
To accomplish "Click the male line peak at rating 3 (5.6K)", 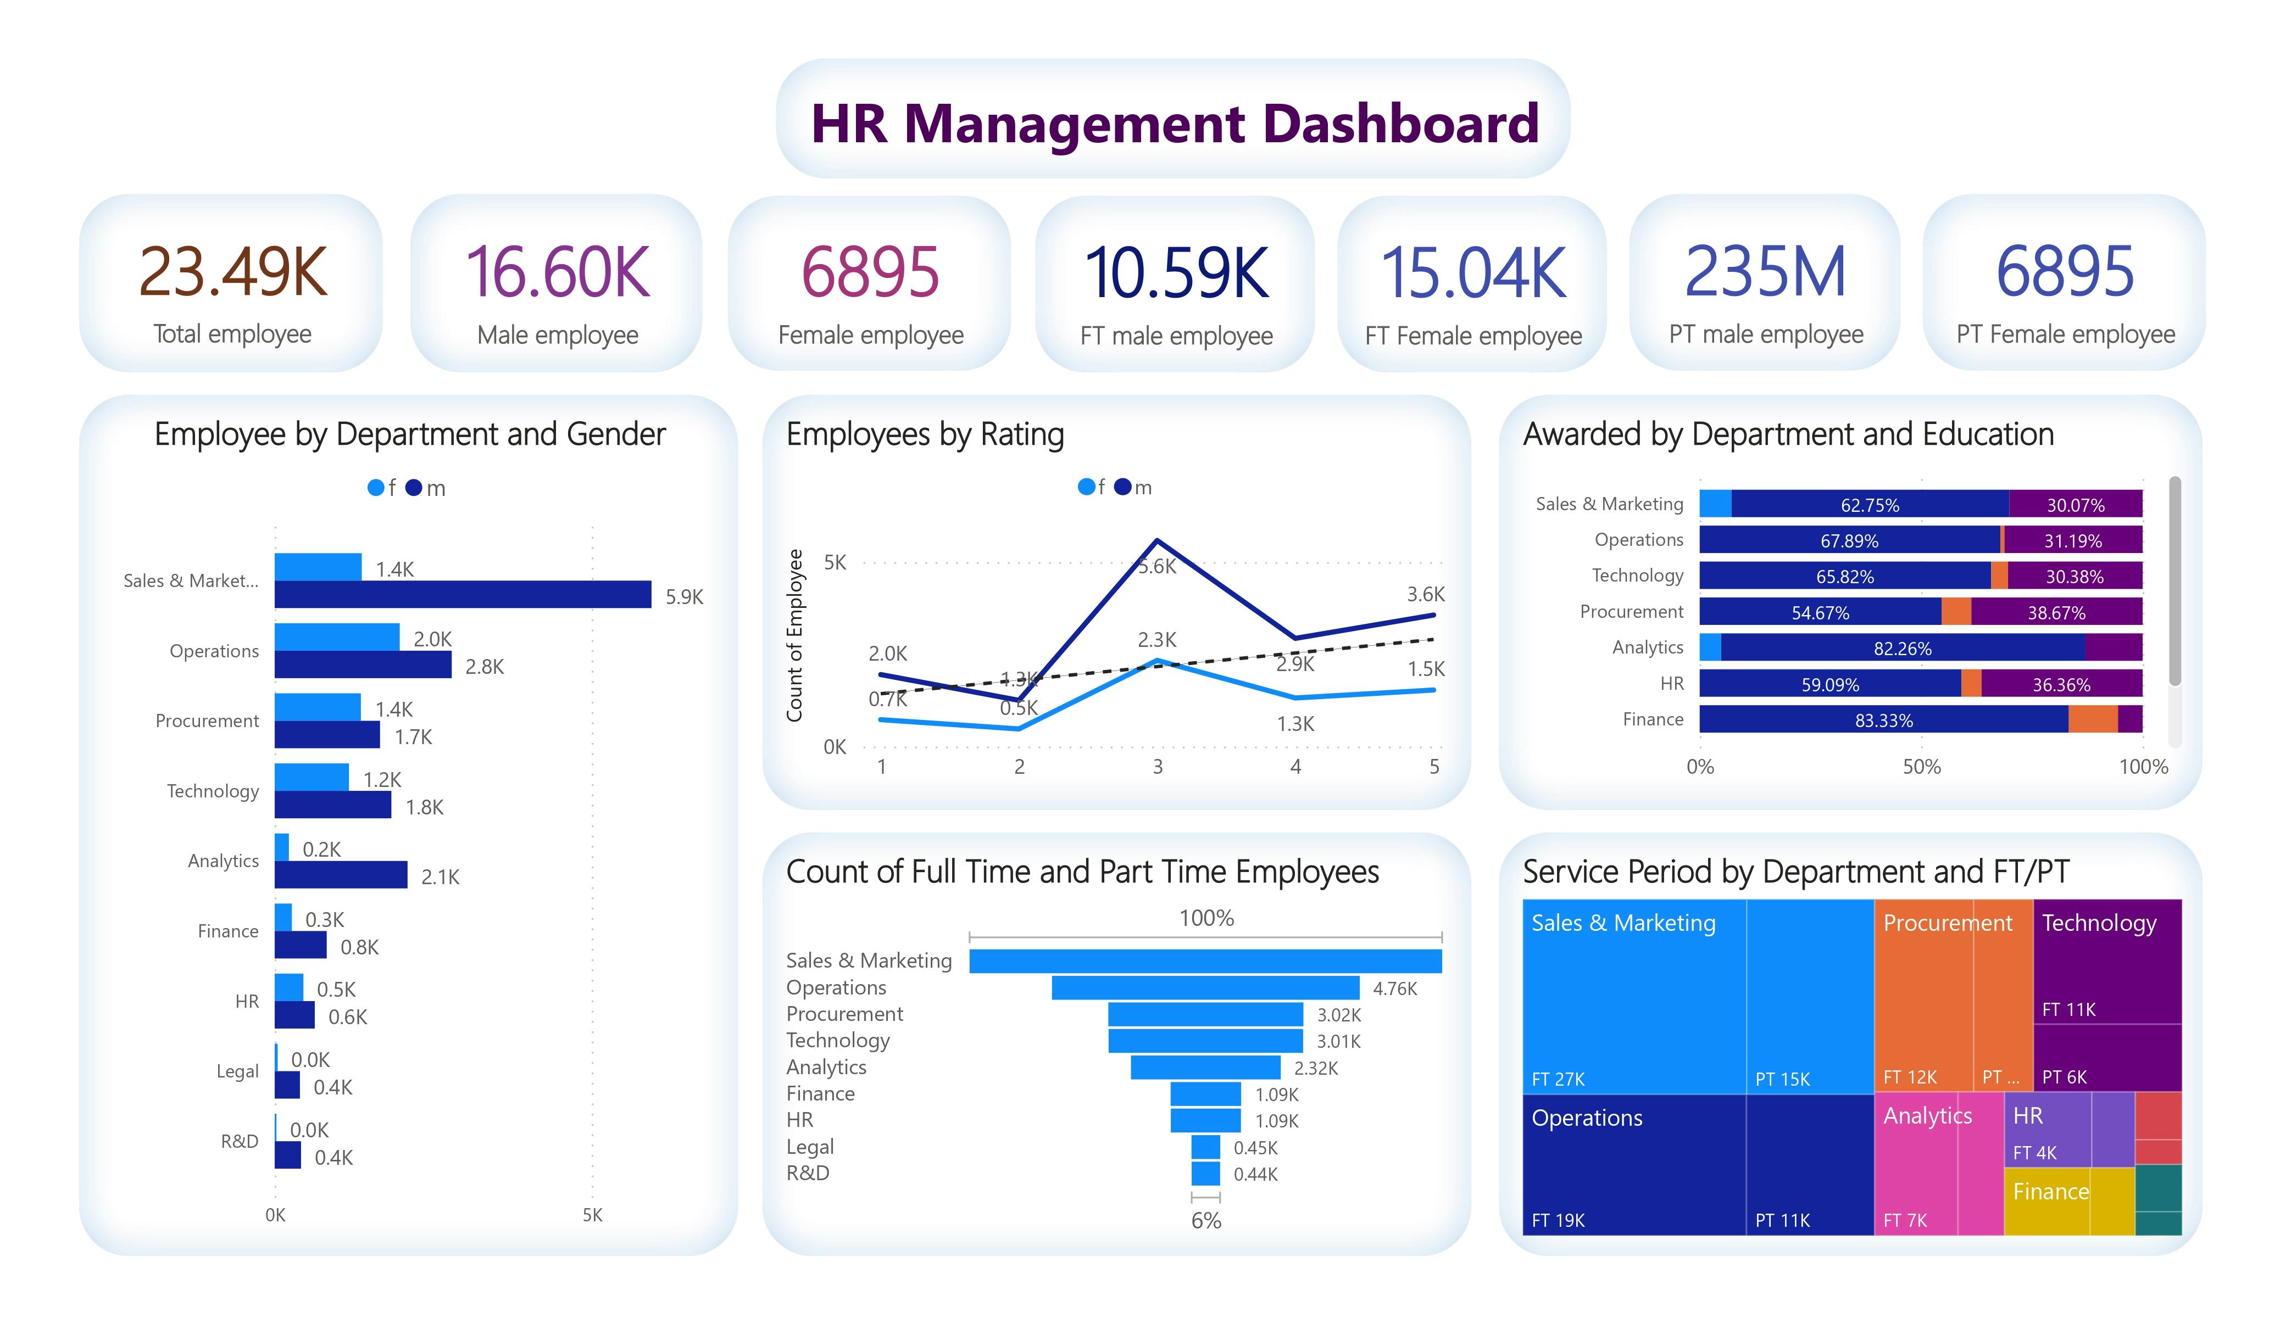I will 1157,541.
